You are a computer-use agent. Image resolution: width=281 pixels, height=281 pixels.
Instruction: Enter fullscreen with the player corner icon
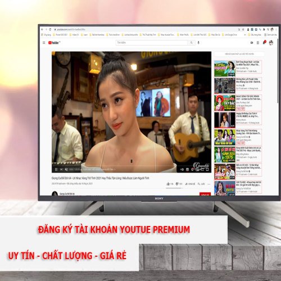coord(207,170)
